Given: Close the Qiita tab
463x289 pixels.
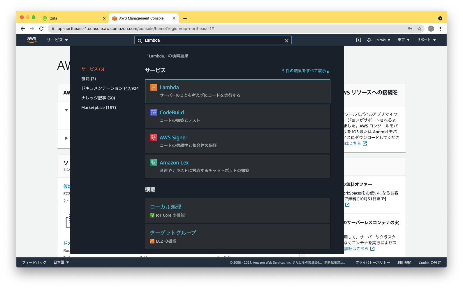Looking at the screenshot, I should [104, 18].
